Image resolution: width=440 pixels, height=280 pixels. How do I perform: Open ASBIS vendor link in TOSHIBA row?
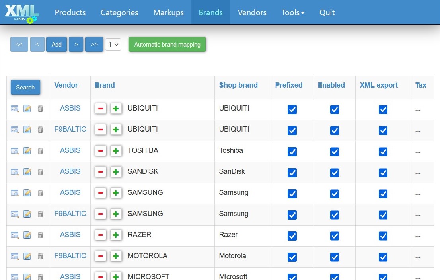coord(70,150)
